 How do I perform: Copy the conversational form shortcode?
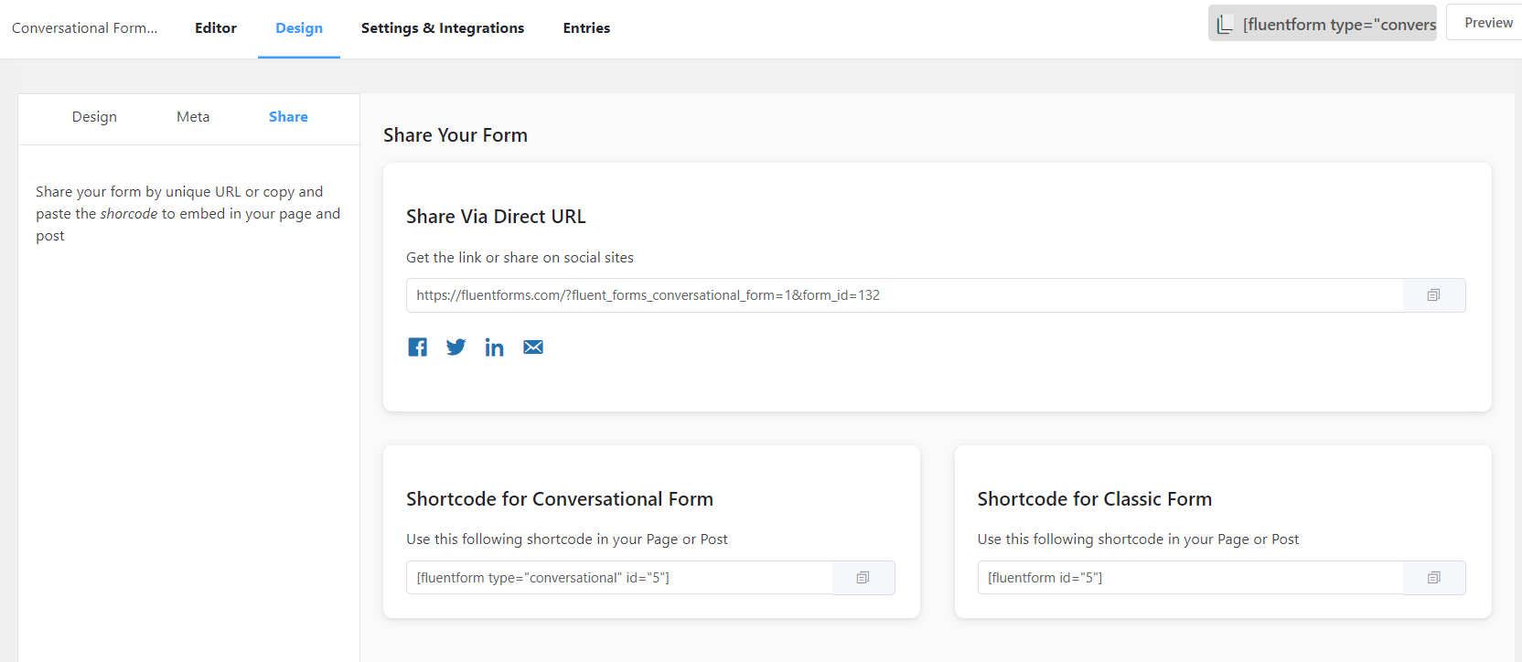863,578
